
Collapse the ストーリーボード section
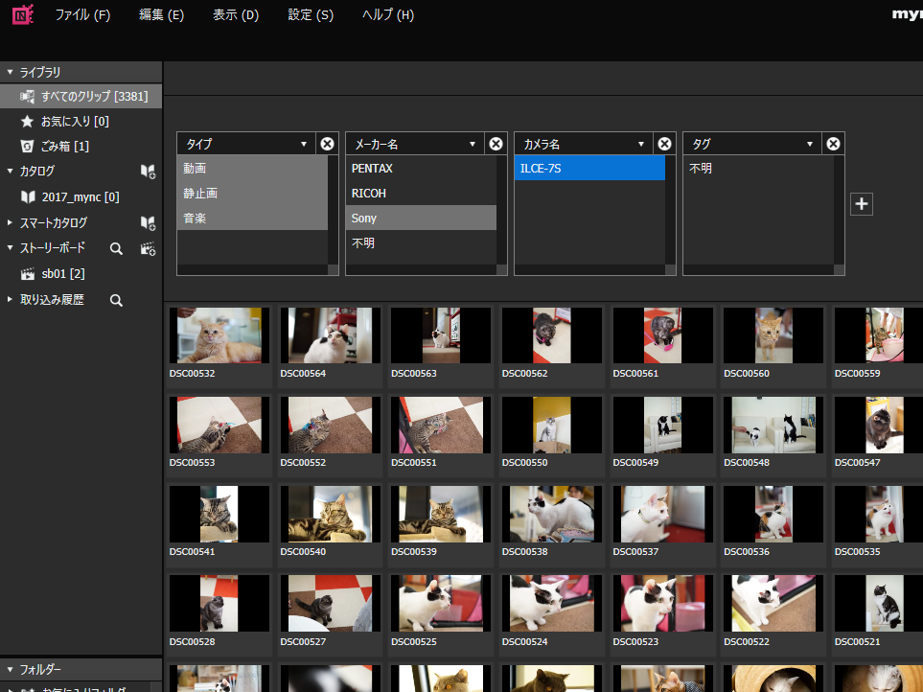10,247
